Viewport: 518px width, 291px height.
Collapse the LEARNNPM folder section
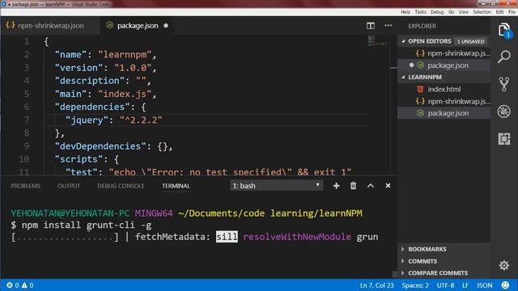pos(403,78)
